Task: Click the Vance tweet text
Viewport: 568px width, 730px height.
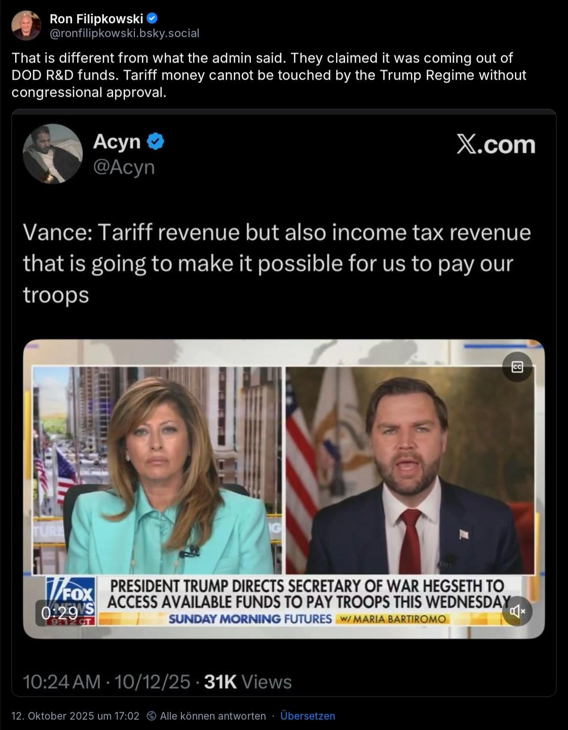Action: point(277,264)
